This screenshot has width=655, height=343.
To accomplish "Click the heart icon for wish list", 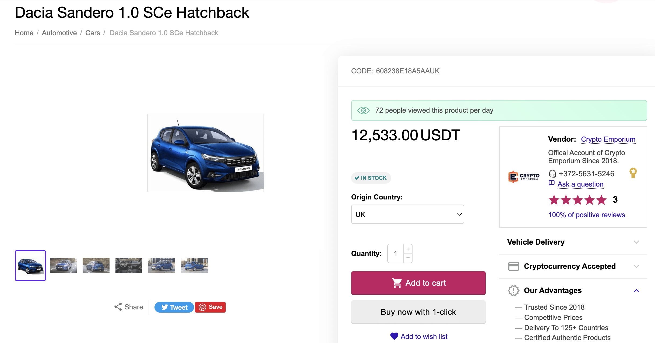I will (x=394, y=336).
